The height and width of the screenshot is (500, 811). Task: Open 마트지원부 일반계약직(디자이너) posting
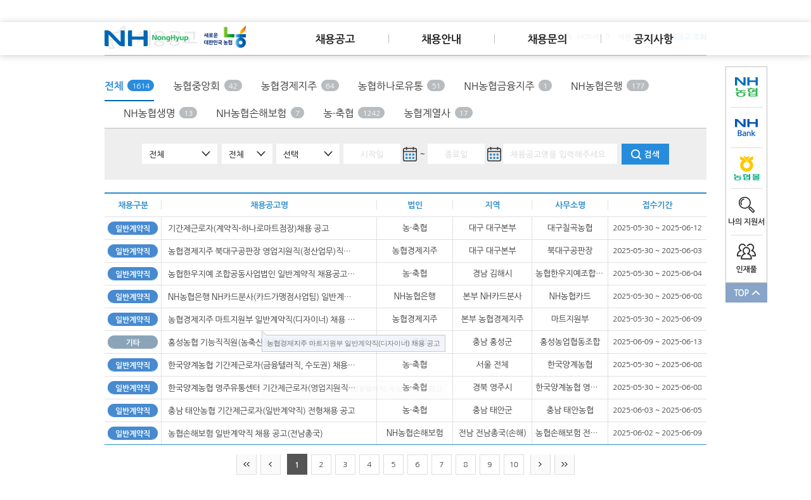coord(261,319)
